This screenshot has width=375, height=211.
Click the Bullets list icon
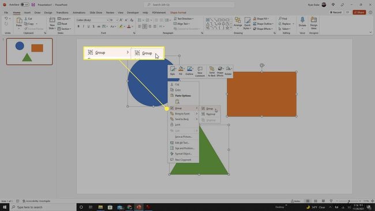coord(140,20)
